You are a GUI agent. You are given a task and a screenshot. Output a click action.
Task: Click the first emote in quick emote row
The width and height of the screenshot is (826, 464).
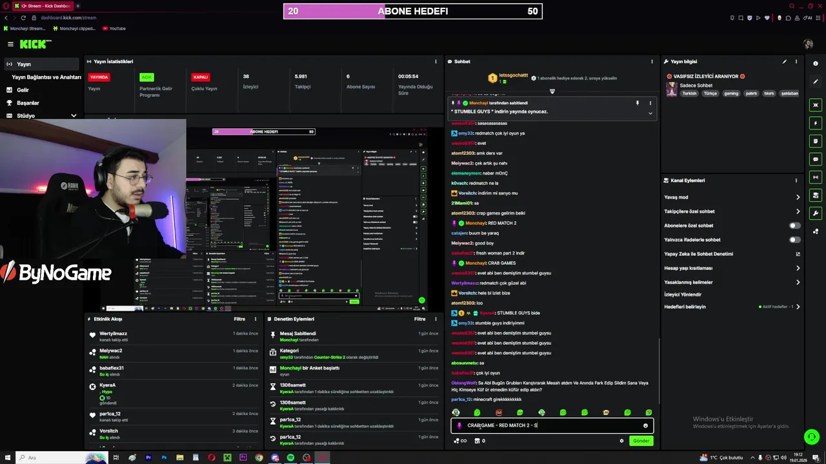pyautogui.click(x=456, y=412)
